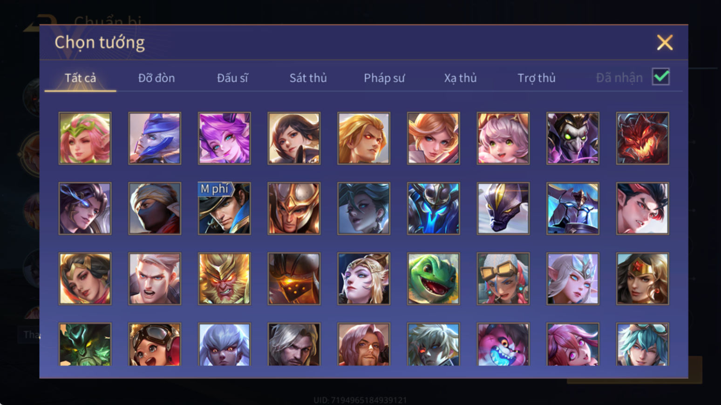
Task: Switch to the 'Đỡ đòn' tab
Action: (x=156, y=78)
